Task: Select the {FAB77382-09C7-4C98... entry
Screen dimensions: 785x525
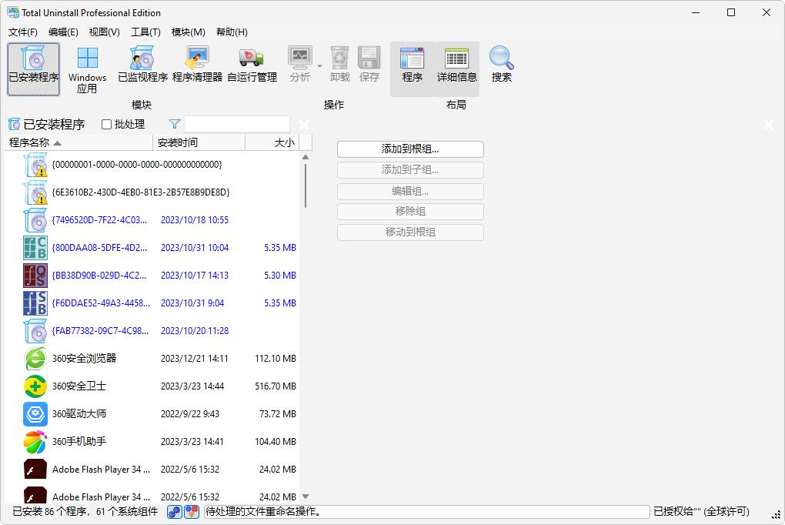Action: click(152, 331)
